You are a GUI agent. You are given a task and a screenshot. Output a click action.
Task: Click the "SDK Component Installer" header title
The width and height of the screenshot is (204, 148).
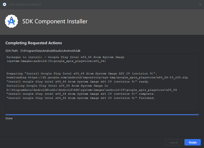pyautogui.click(x=55, y=21)
